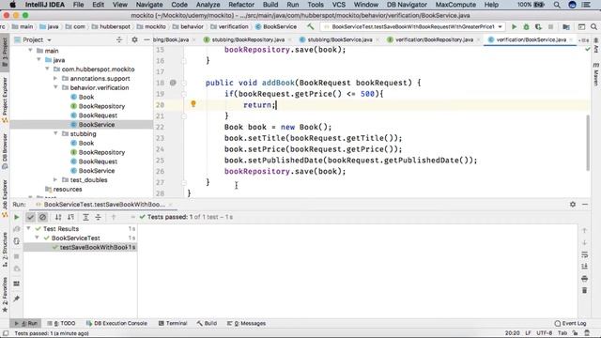This screenshot has height=338, width=601.
Task: Expand annotations.support package
Action: (x=55, y=78)
